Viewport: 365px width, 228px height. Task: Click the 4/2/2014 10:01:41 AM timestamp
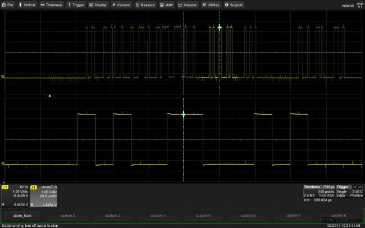click(x=344, y=226)
